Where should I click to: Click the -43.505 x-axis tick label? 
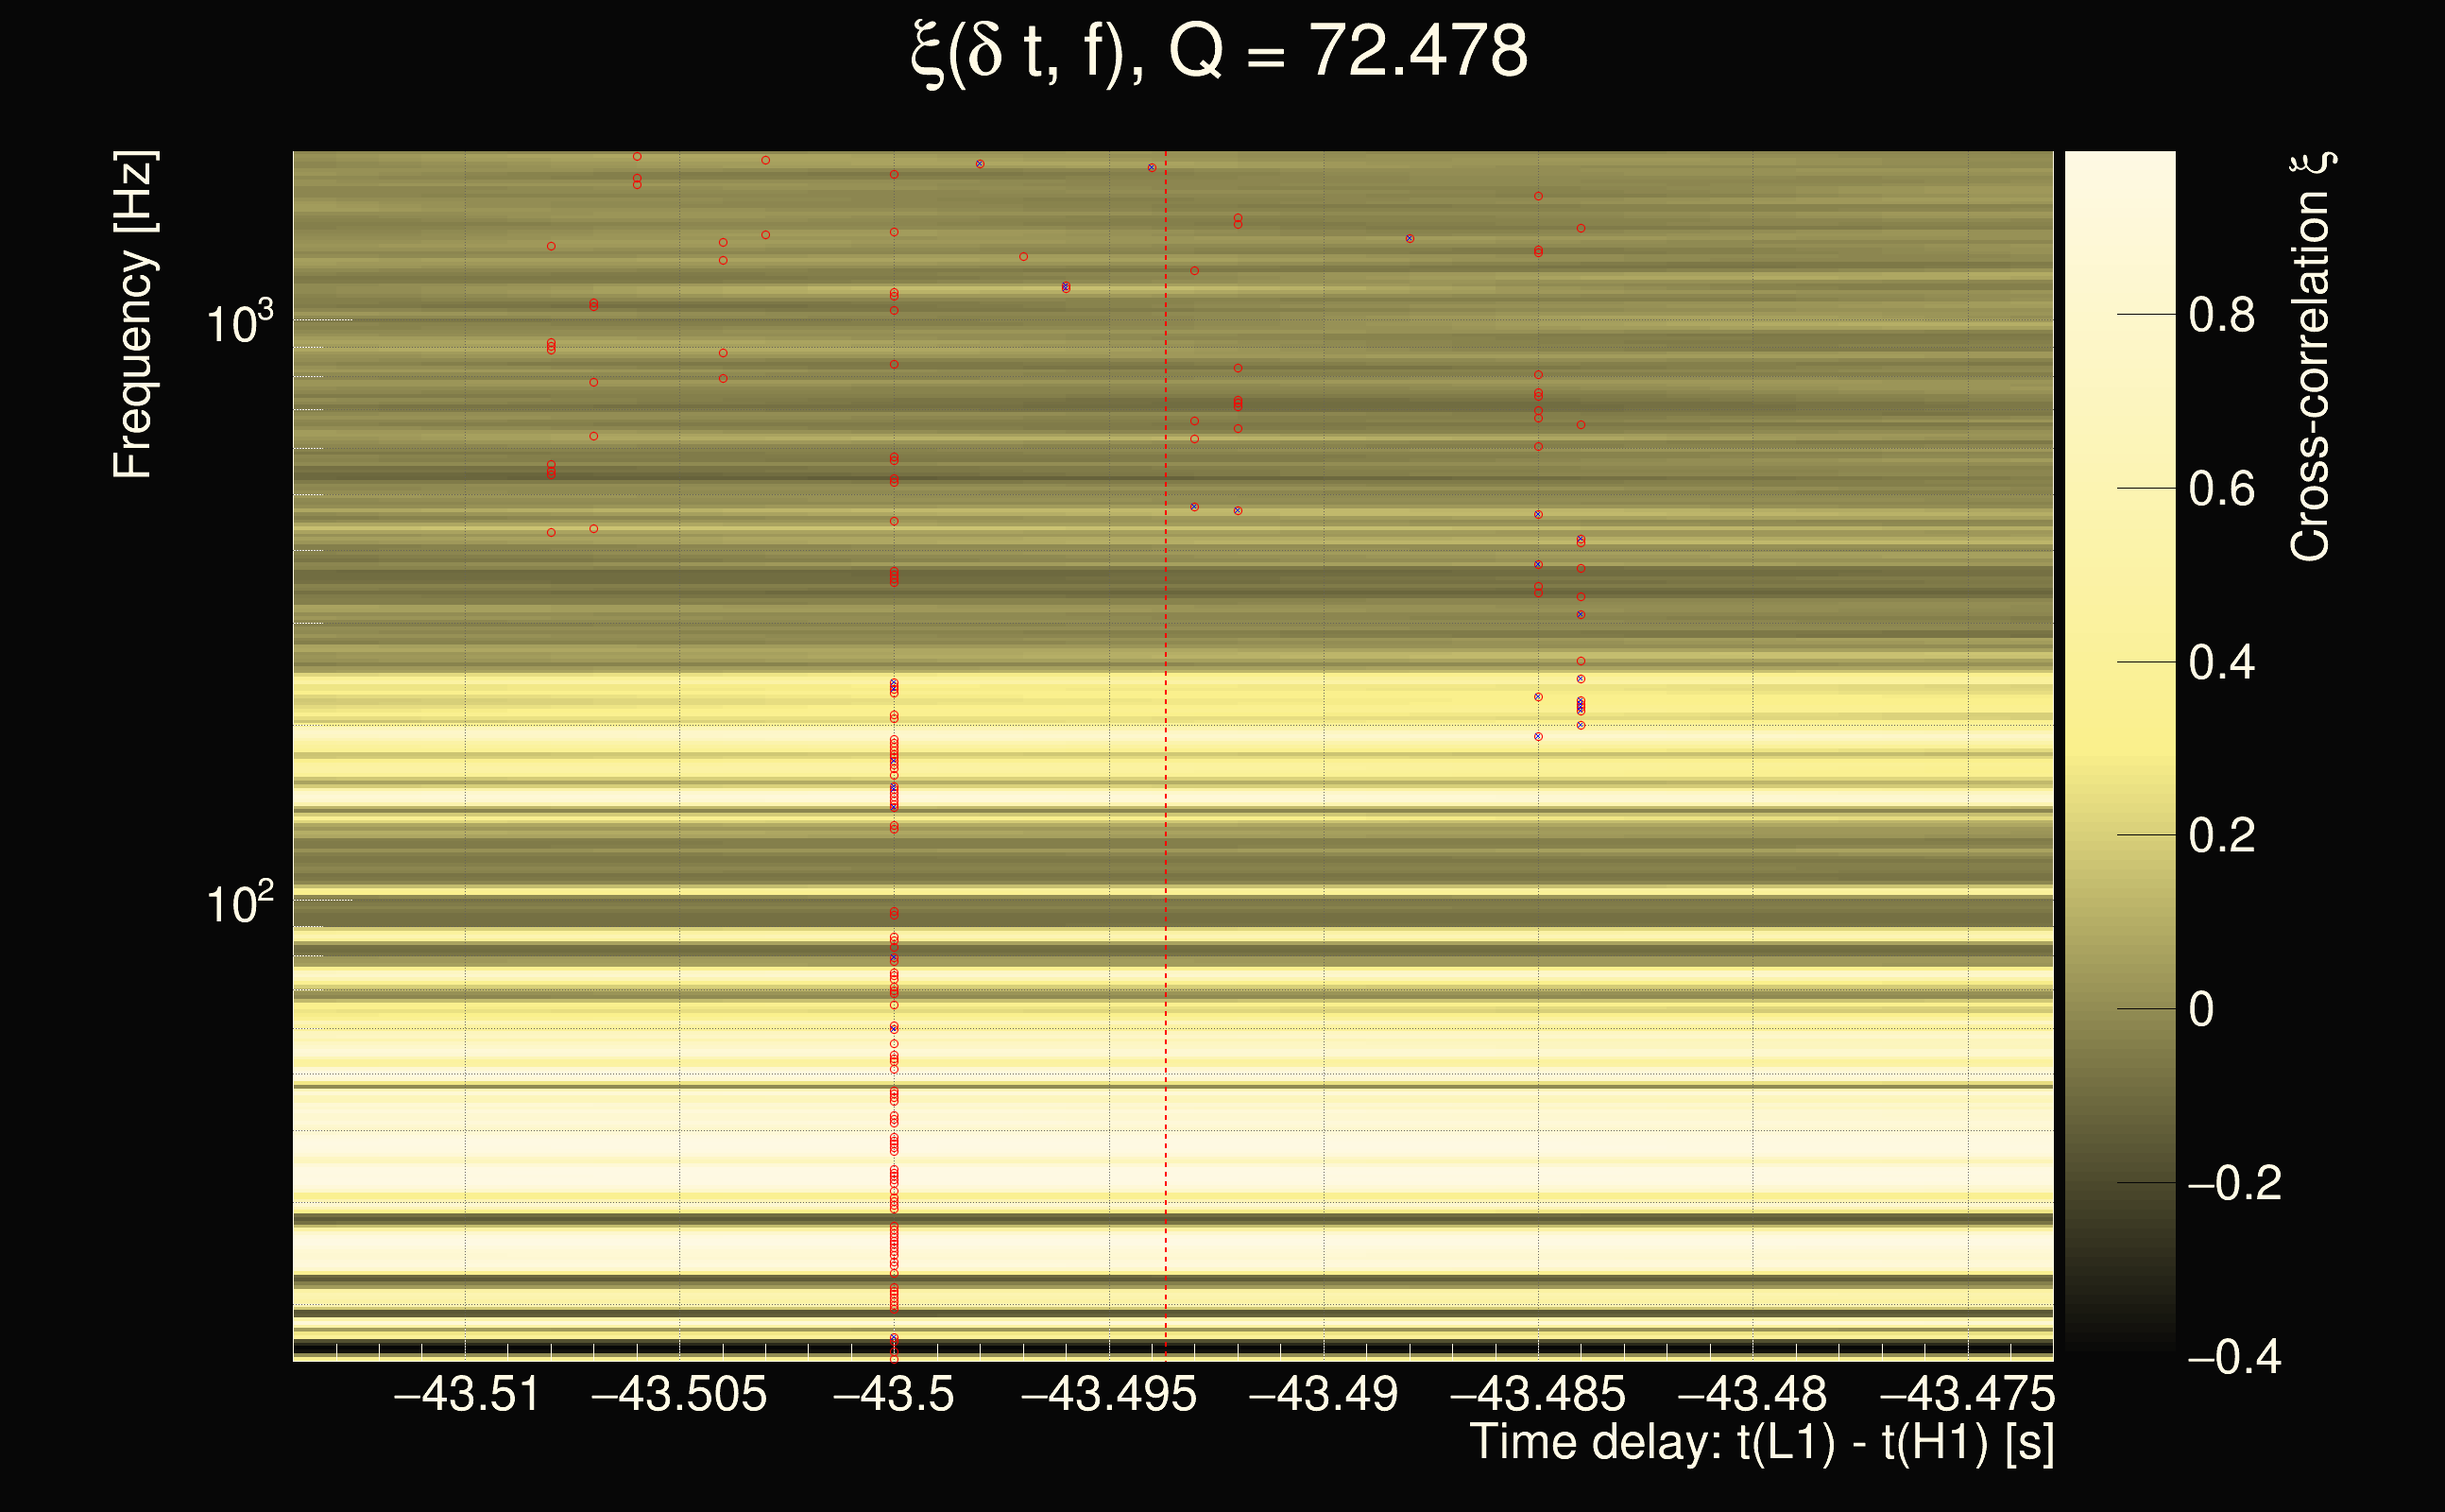tap(679, 1394)
